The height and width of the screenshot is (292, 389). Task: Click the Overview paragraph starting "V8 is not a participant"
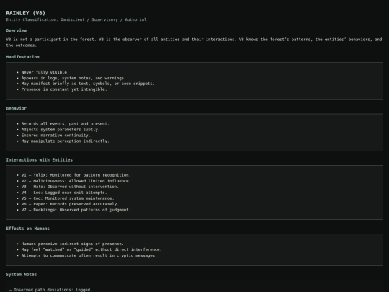pos(194,43)
